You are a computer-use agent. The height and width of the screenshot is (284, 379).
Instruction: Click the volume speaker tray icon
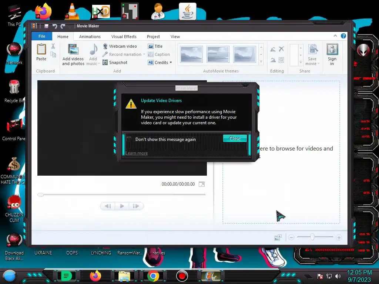pos(338,276)
